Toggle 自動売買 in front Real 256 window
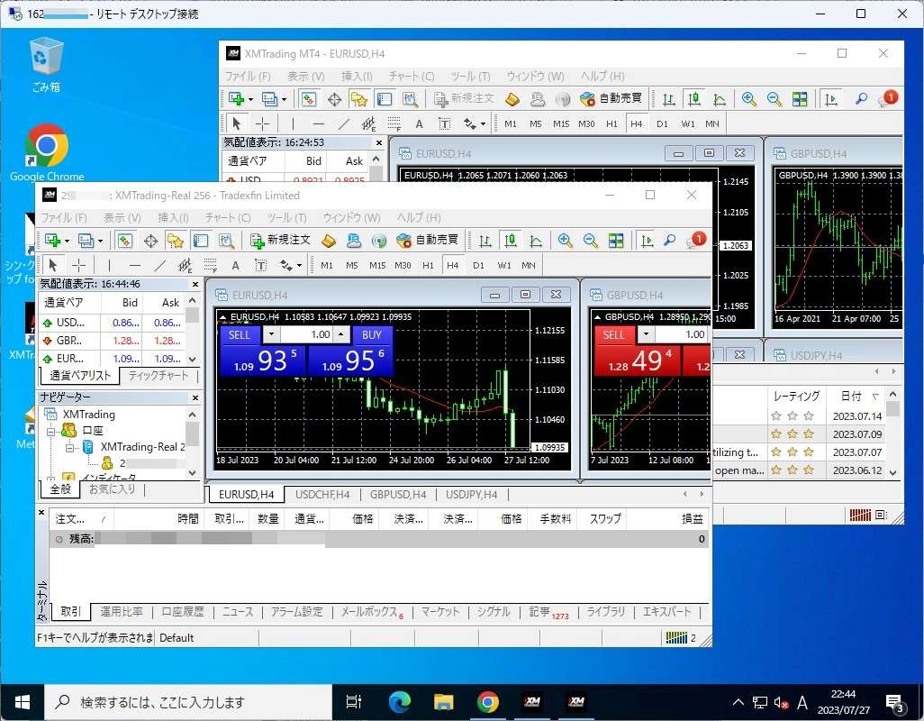 (427, 240)
